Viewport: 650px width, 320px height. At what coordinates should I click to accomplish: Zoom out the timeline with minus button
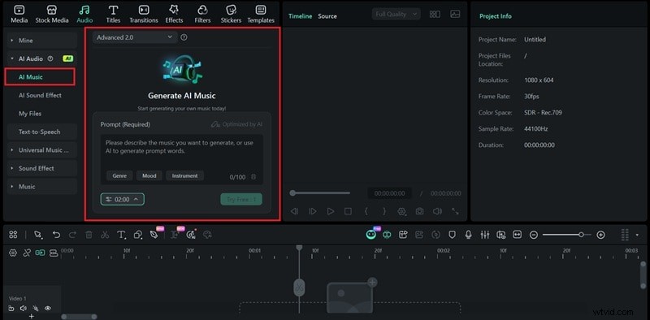pos(534,235)
